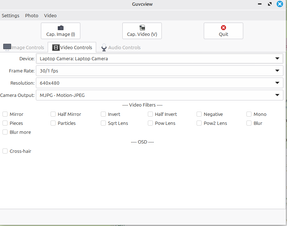Open the Device dropdown list
Viewport: 287px width, 226px height.
[159, 58]
